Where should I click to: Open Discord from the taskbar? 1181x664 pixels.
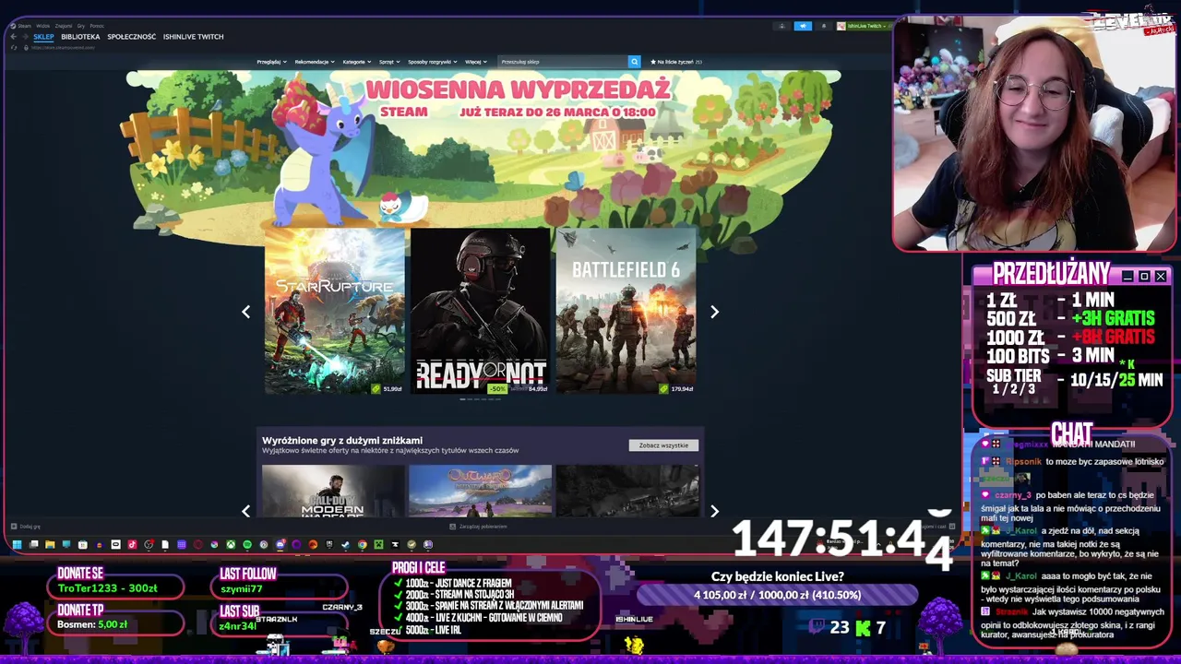[280, 545]
